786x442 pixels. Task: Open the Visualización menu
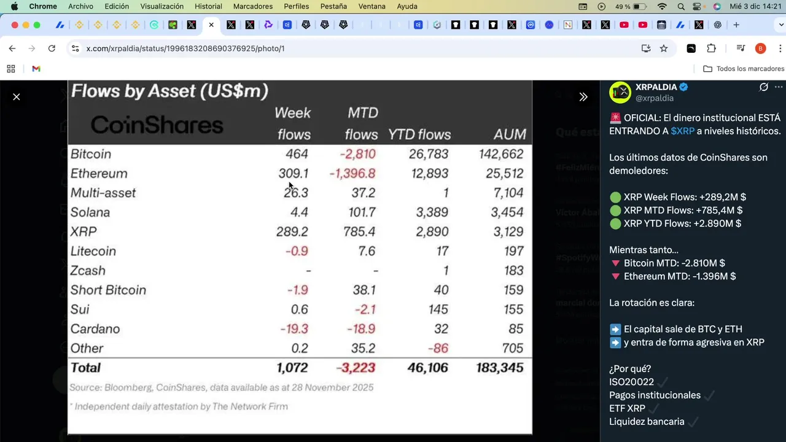click(161, 6)
